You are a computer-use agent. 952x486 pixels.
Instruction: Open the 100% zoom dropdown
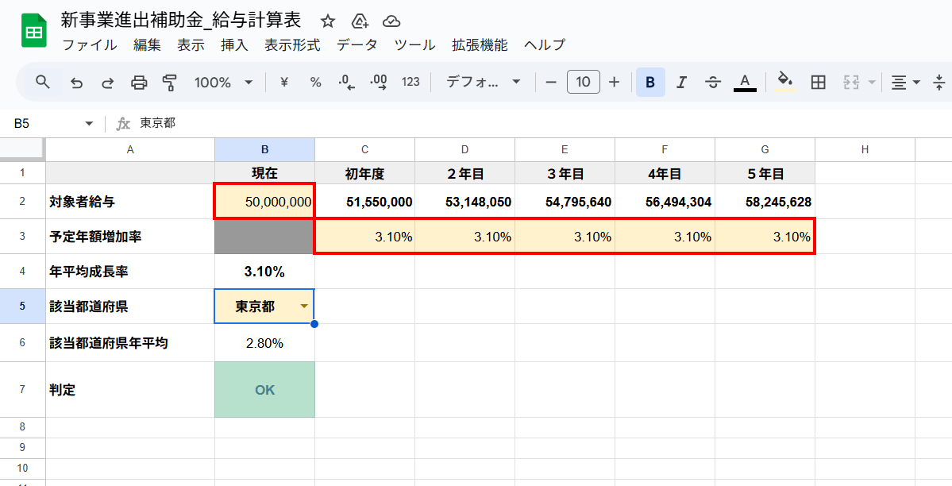[x=223, y=82]
